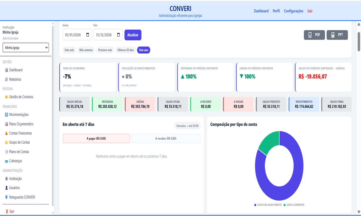Click the SALDO PREVISTO card
This screenshot has height=216, width=361.
pyautogui.click(x=271, y=104)
